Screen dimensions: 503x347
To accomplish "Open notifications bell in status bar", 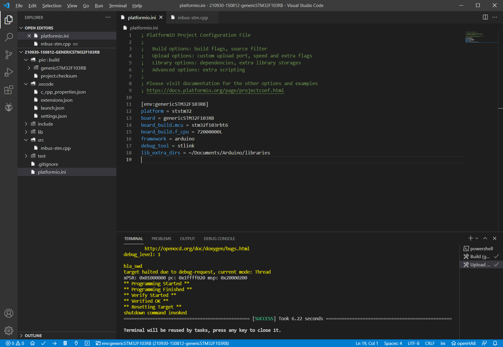I will (495, 343).
